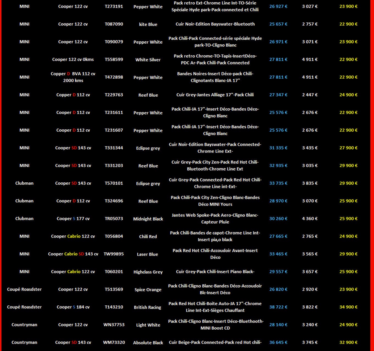Click Midnight Black color cell
The height and width of the screenshot is (351, 374).
point(148,219)
